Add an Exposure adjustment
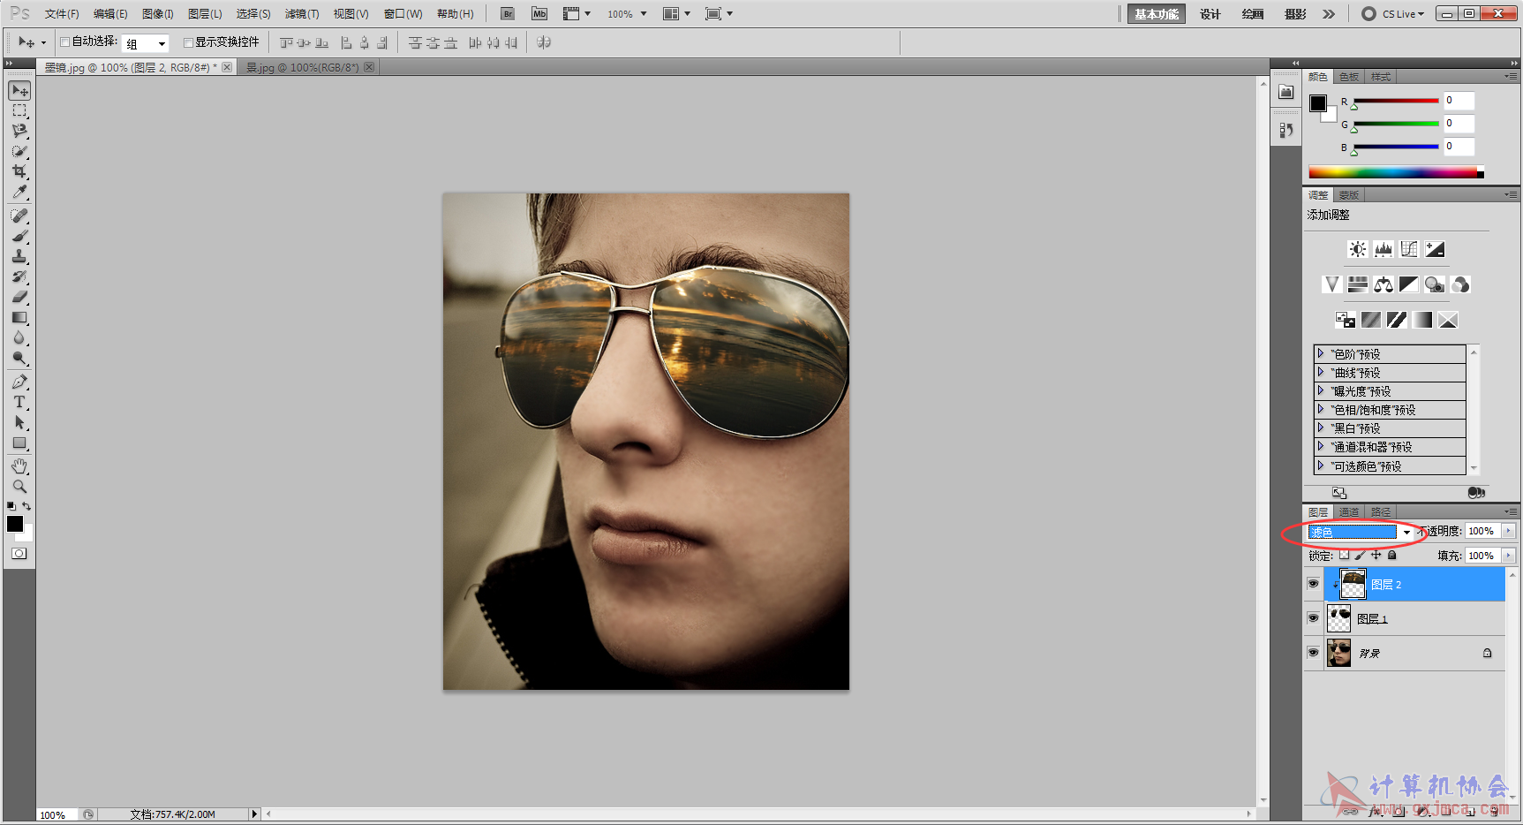The height and width of the screenshot is (825, 1523). point(1436,249)
